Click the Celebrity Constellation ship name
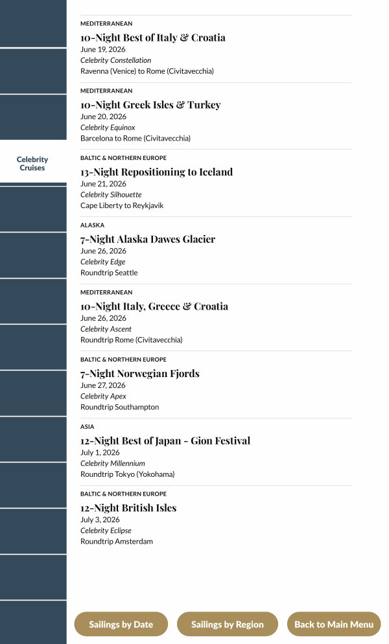This screenshot has height=644, width=389. coord(115,60)
